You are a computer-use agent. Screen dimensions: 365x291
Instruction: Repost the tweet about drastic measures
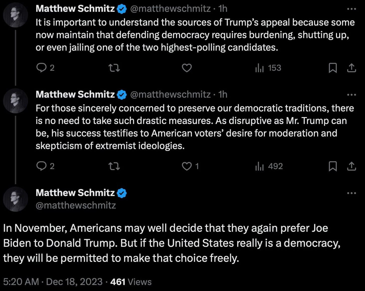114,166
